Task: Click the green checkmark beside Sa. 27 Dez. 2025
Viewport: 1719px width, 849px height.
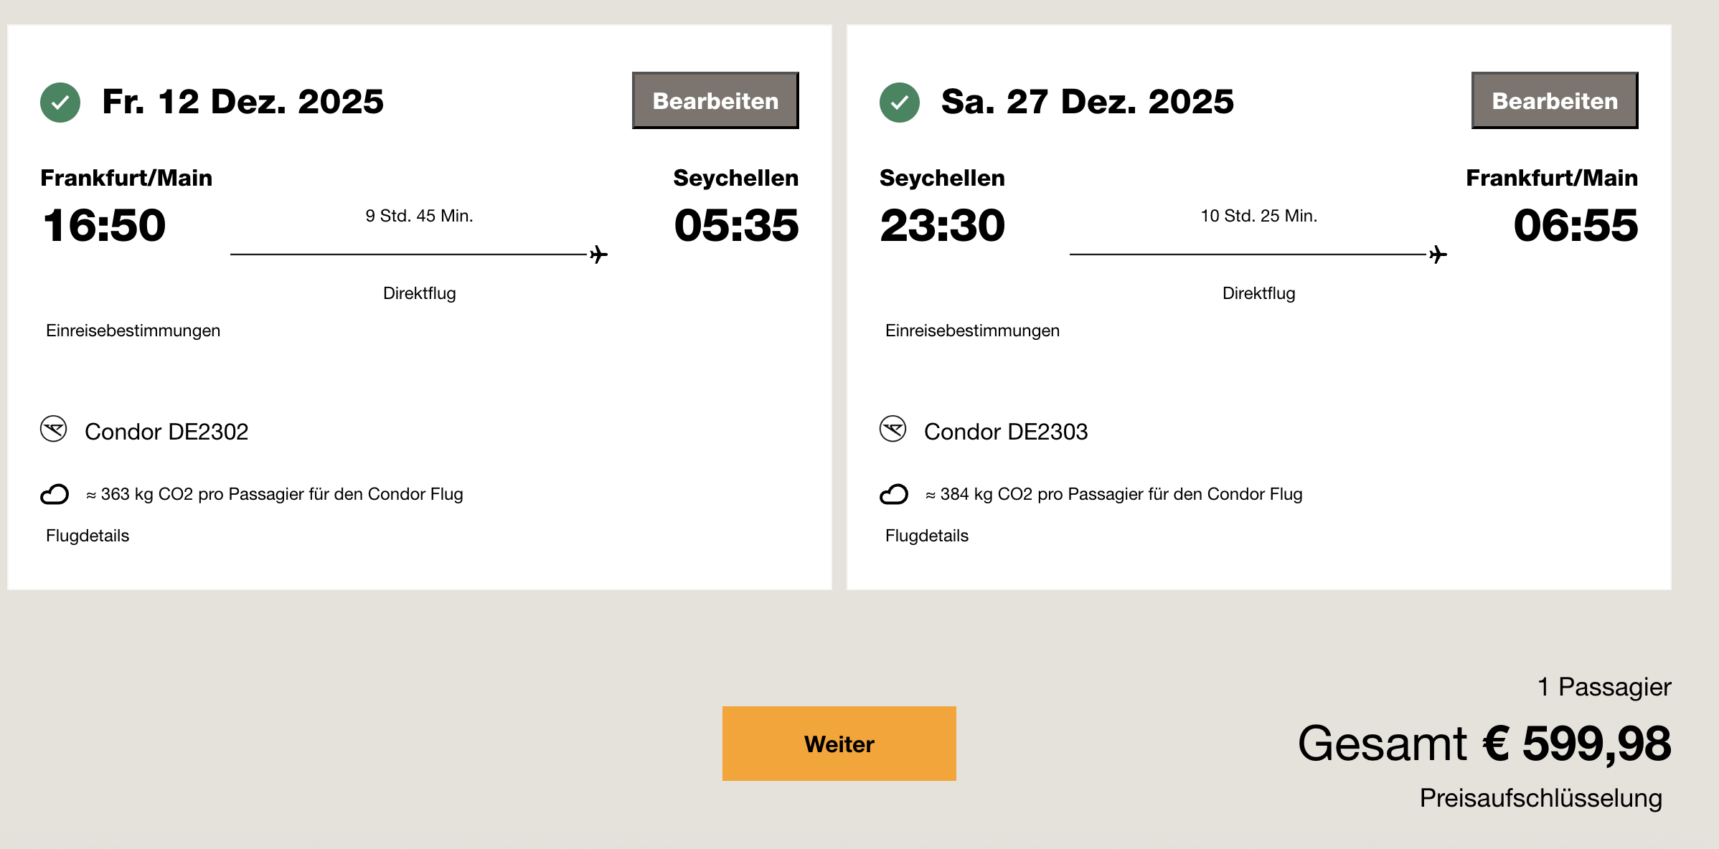Action: coord(899,103)
